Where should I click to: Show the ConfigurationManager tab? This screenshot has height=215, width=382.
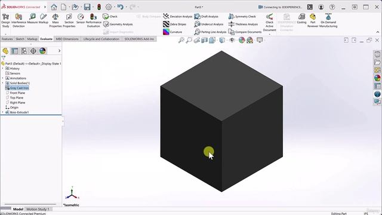pyautogui.click(x=24, y=51)
